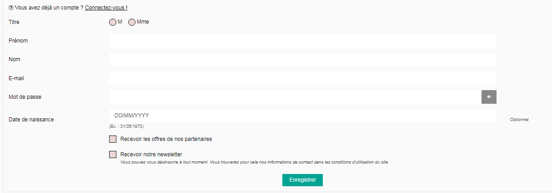Click the Nom field label

point(15,59)
